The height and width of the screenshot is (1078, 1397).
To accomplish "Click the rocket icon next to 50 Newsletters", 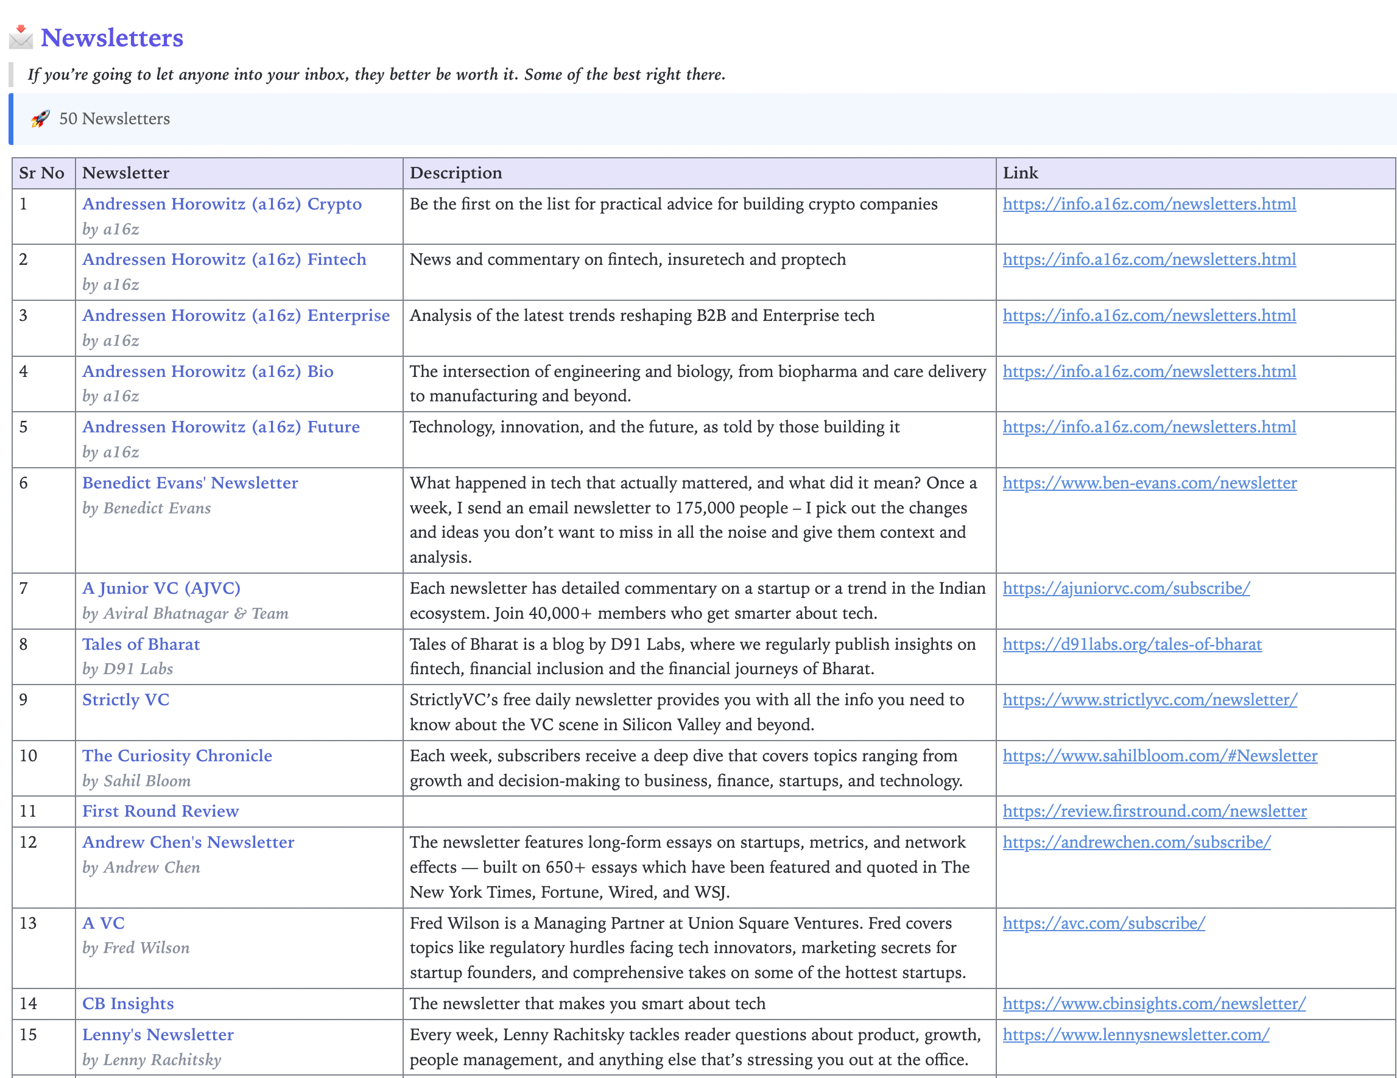I will pos(40,119).
